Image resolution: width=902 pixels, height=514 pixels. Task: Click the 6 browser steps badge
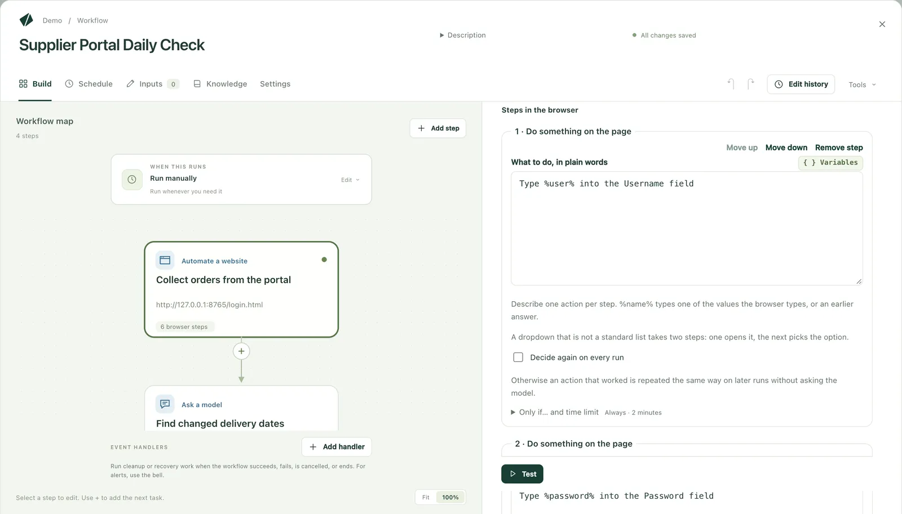pos(184,327)
